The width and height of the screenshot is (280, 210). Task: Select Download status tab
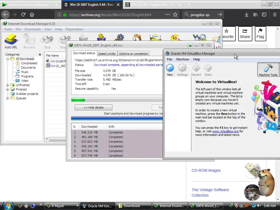[84, 53]
